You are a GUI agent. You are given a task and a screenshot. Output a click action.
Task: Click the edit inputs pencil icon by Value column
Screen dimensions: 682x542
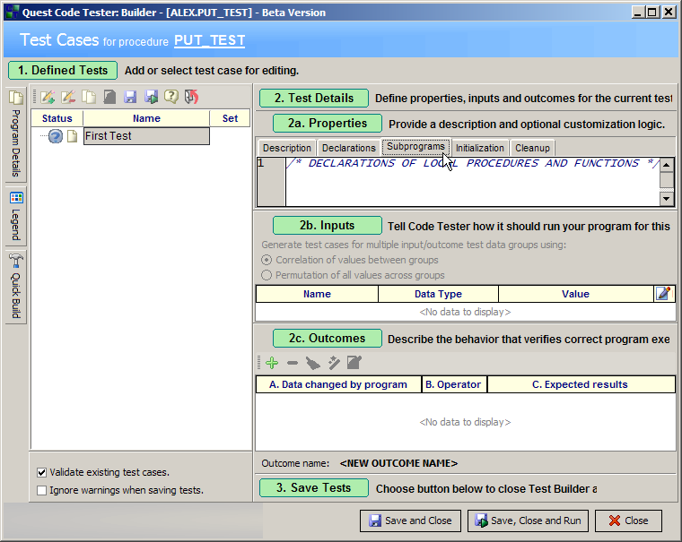click(664, 294)
